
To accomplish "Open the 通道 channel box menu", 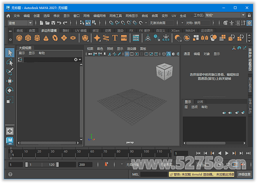I will pyautogui.click(x=187, y=54).
